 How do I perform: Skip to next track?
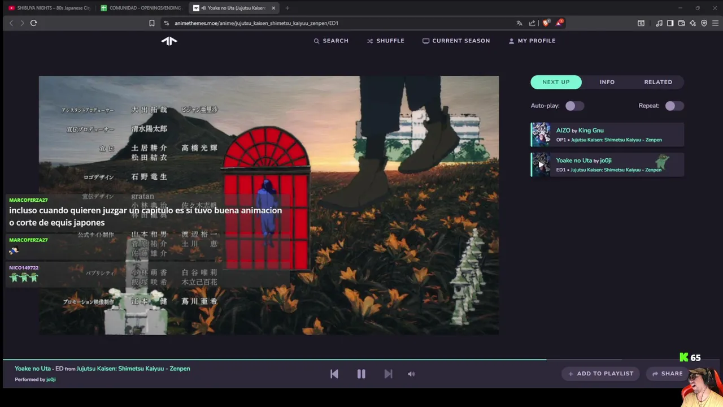388,374
